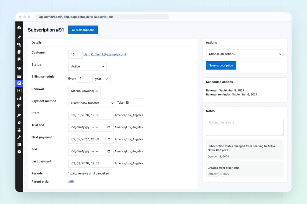Click the Actions panel heading
This screenshot has width=307, height=204.
(x=211, y=43)
